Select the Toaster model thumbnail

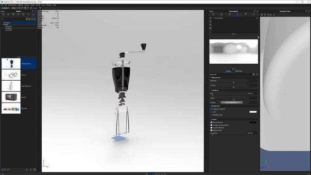pos(11,97)
